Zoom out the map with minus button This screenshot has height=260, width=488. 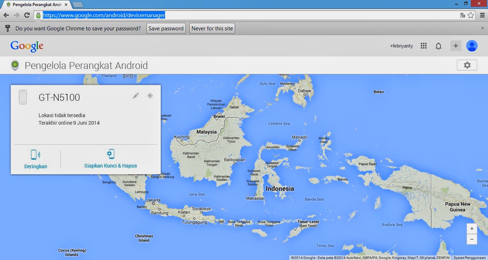tap(472, 239)
